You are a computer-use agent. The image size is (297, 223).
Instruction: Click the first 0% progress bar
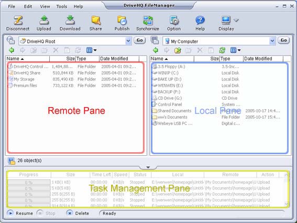pos(29,183)
